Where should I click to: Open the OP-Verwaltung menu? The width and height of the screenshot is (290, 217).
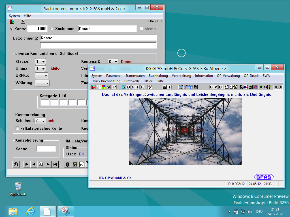pyautogui.click(x=228, y=76)
